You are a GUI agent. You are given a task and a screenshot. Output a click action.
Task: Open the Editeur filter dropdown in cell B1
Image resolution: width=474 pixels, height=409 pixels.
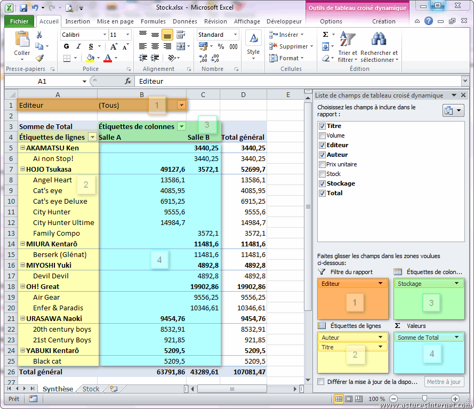181,105
